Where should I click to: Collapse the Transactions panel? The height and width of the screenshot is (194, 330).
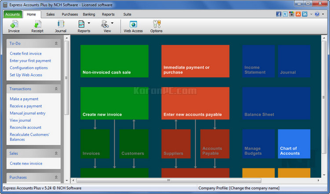click(56, 89)
